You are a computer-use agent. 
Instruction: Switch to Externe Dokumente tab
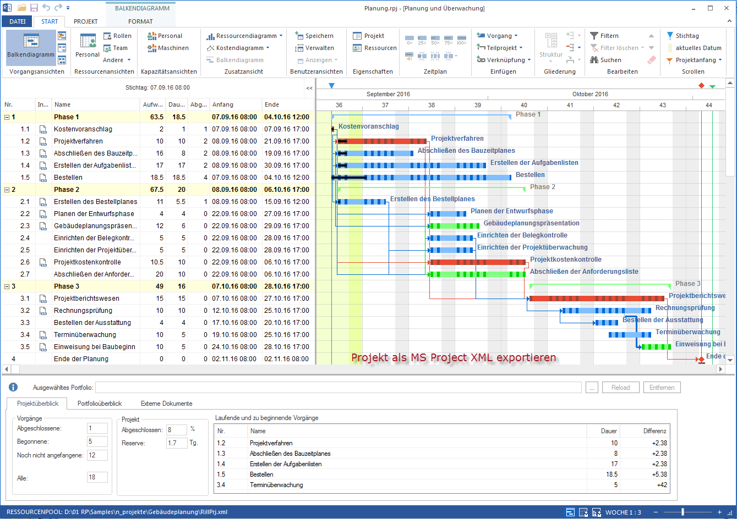(166, 404)
